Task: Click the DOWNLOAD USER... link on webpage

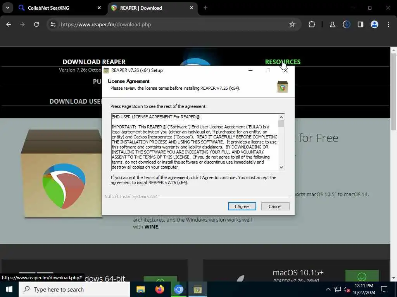Action: pyautogui.click(x=76, y=101)
